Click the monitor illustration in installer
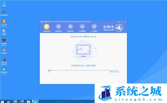 point(83,51)
